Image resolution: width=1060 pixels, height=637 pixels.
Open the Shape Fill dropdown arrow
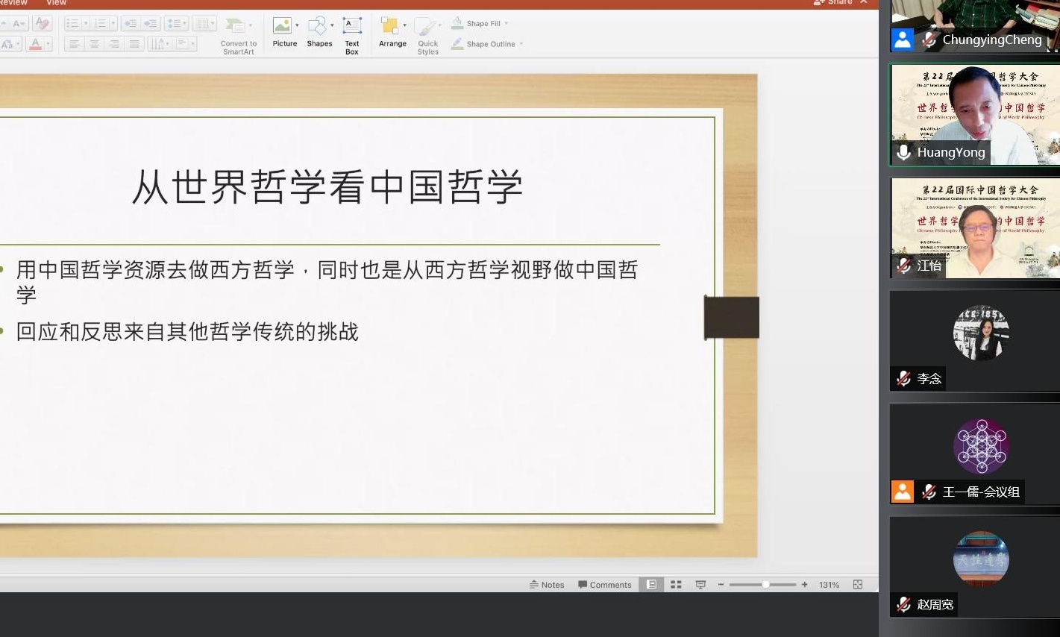pos(507,24)
